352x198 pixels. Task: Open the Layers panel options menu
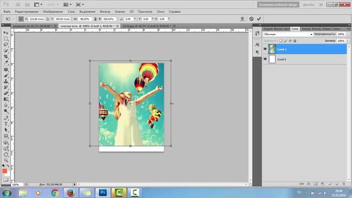pos(348,29)
